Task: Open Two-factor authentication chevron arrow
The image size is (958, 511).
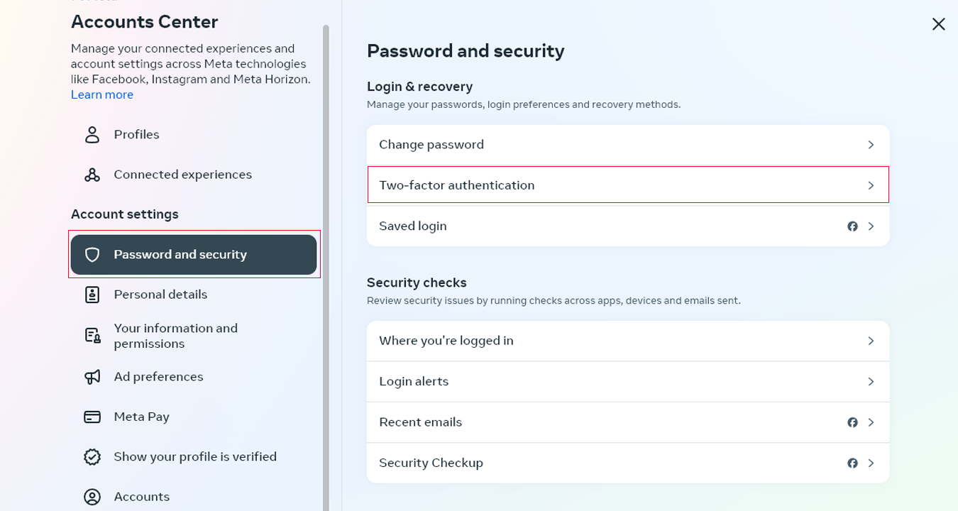Action: (x=871, y=185)
